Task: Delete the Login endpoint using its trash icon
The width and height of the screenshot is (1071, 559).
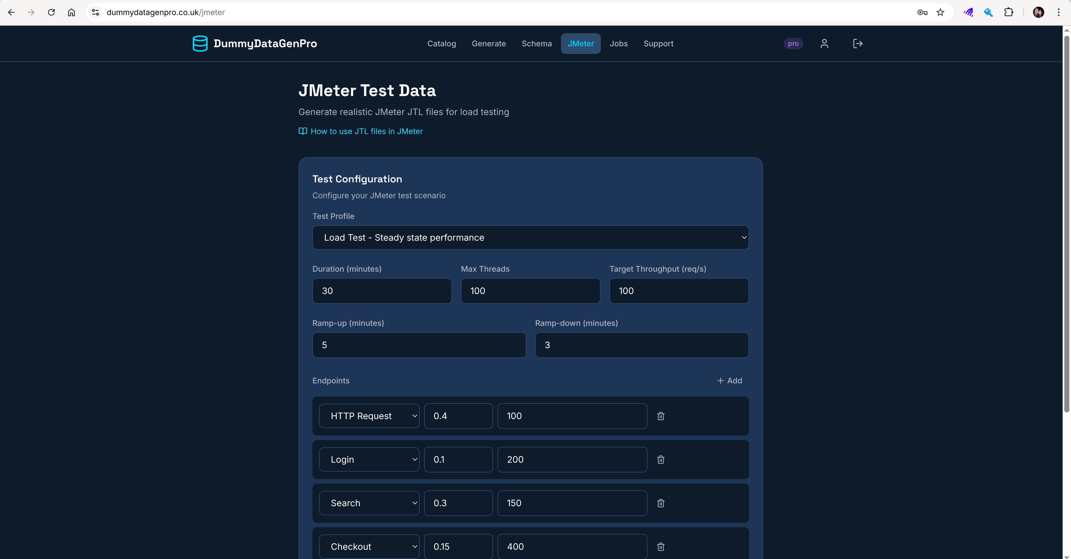Action: coord(661,460)
